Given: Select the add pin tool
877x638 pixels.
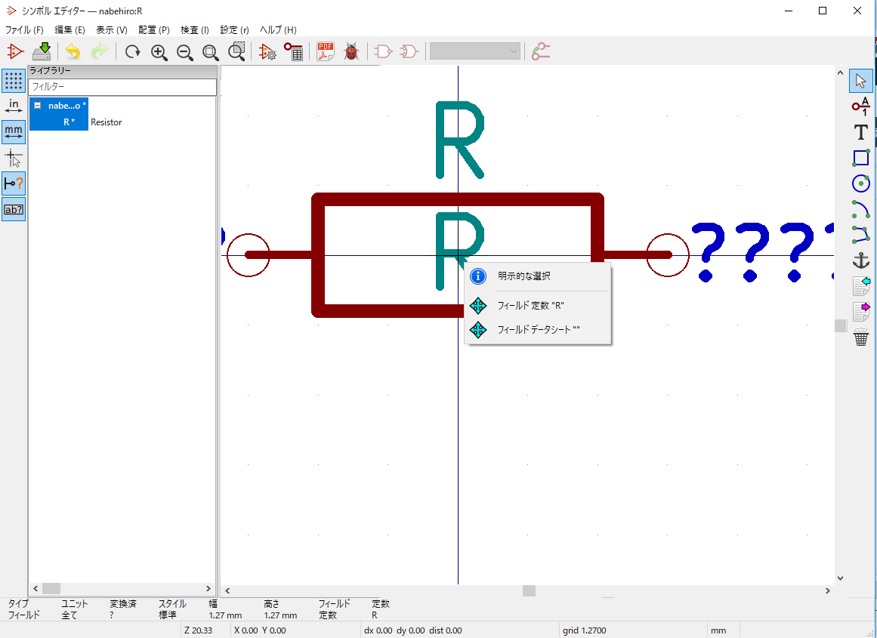Looking at the screenshot, I should [x=860, y=106].
